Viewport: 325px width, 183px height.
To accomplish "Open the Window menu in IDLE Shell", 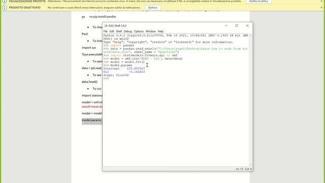I will 150,32.
